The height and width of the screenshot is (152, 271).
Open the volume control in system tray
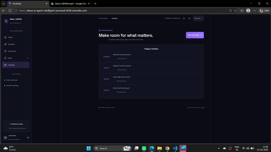pyautogui.click(x=248, y=148)
